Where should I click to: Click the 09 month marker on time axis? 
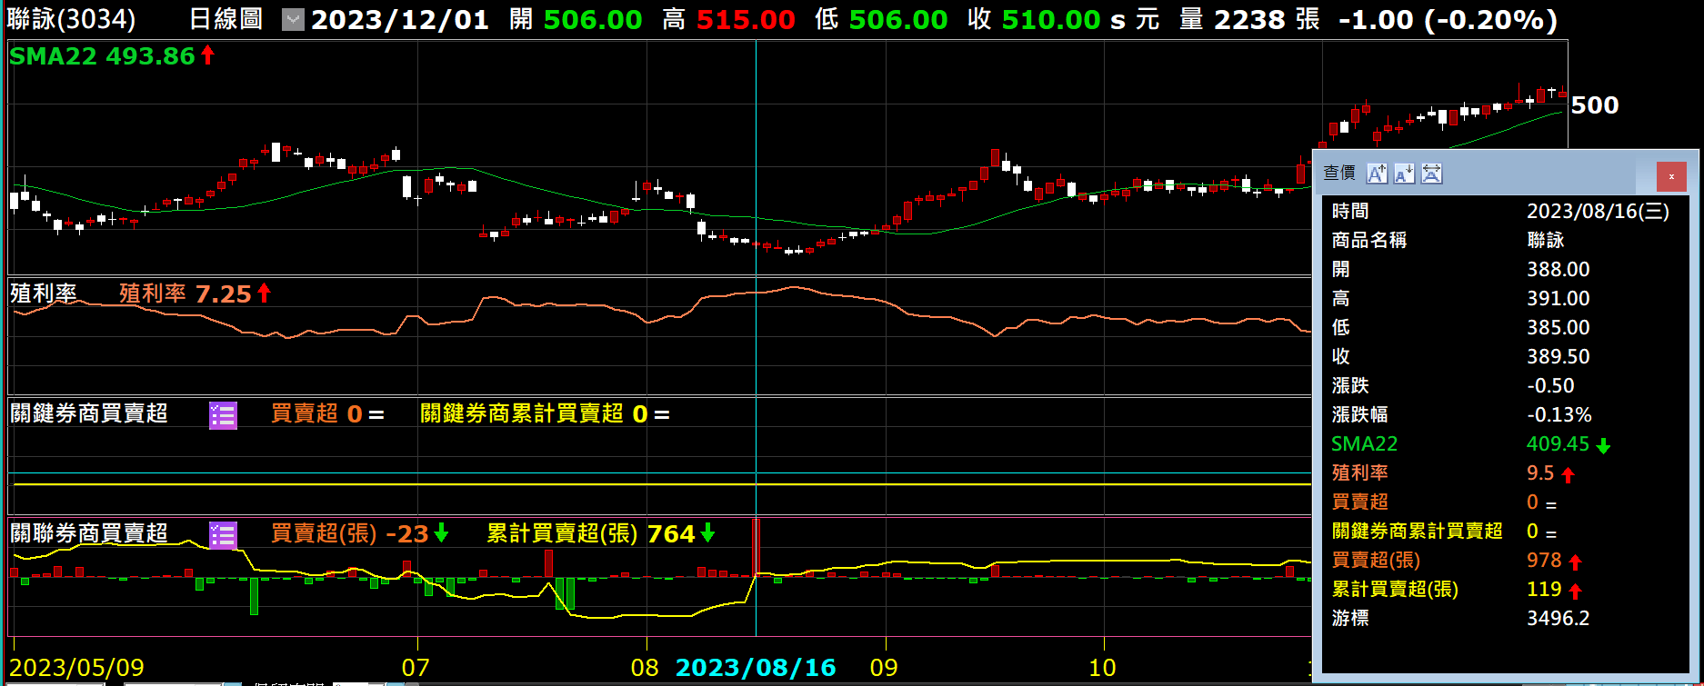point(884,668)
